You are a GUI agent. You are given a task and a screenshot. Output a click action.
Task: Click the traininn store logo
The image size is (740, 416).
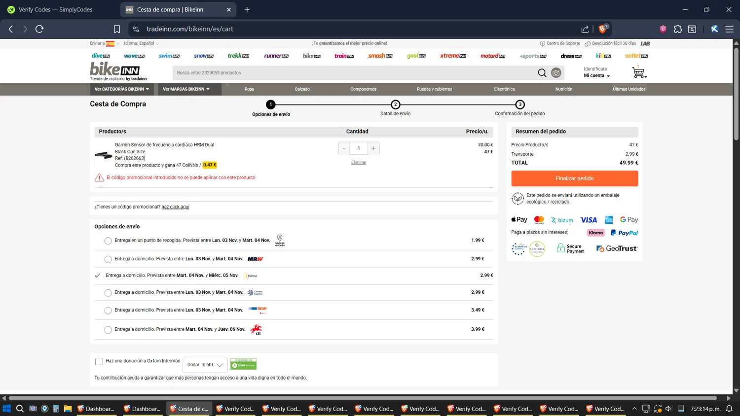click(344, 56)
